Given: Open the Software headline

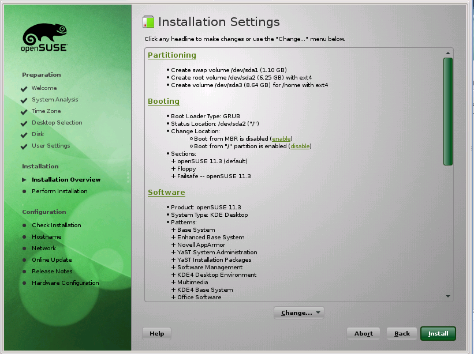Looking at the screenshot, I should [166, 192].
